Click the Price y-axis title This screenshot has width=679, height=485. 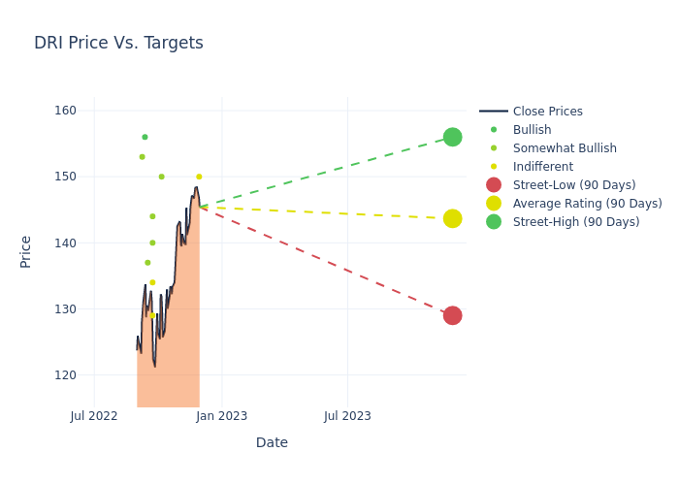tap(25, 251)
